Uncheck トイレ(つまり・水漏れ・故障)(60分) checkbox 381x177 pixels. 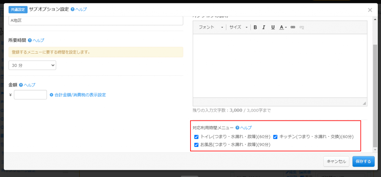pos(196,136)
